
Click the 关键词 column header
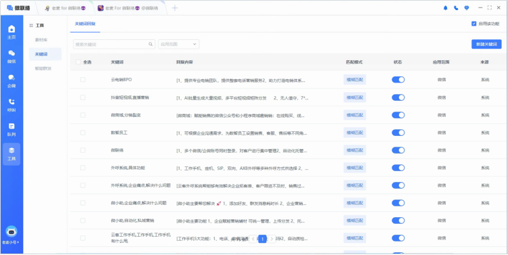click(117, 62)
